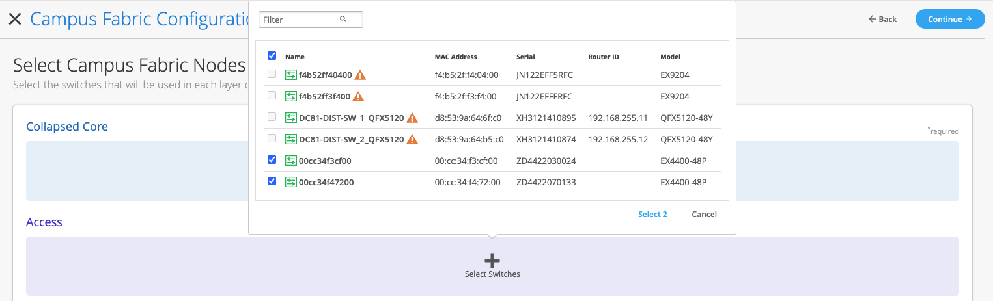The width and height of the screenshot is (993, 301).
Task: Click the search magnifier in Filter box
Action: (343, 20)
